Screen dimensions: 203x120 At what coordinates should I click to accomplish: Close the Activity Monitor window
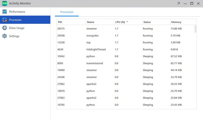coord(198,3)
